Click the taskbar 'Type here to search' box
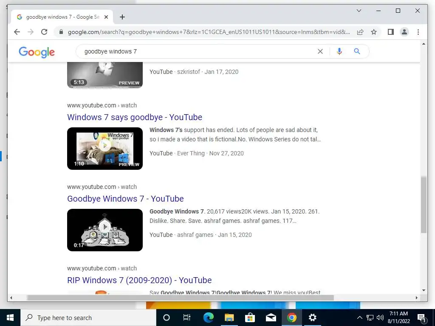Image resolution: width=435 pixels, height=326 pixels. pyautogui.click(x=88, y=318)
